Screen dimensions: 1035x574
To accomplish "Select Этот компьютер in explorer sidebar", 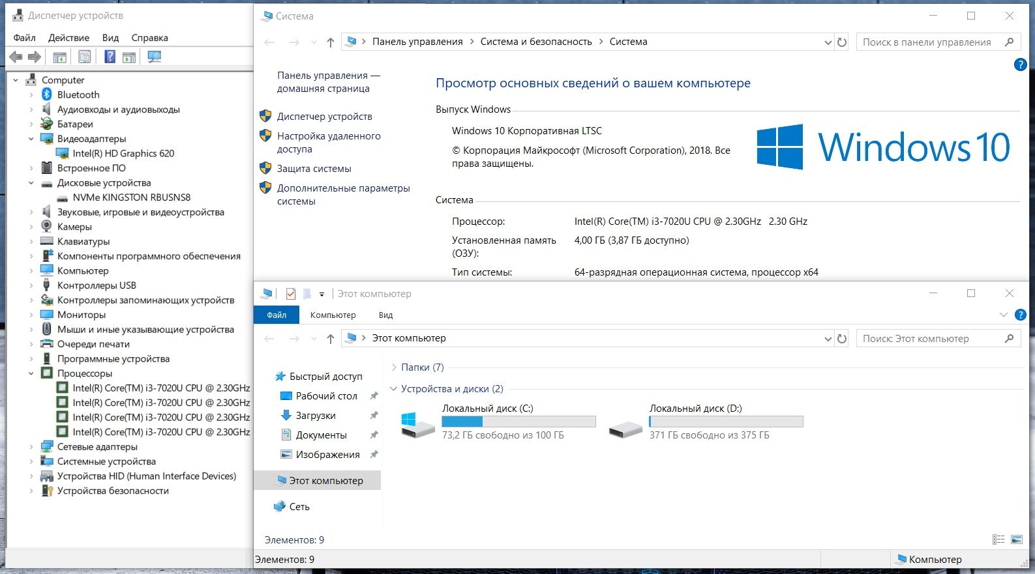I will (317, 480).
